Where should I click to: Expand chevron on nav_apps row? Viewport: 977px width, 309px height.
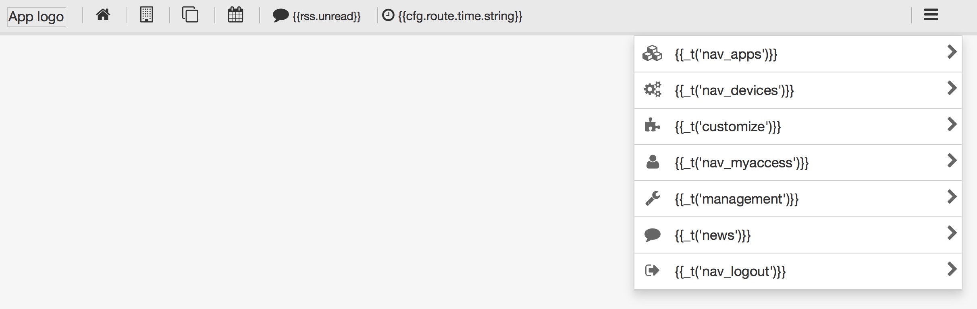(x=952, y=52)
